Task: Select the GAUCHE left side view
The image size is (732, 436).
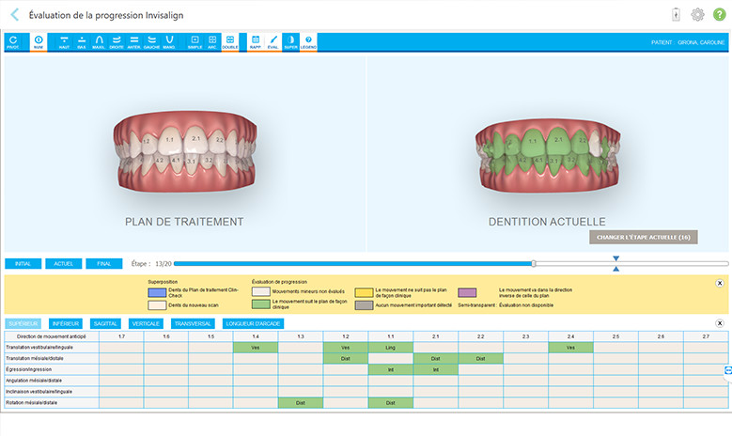Action: (151, 42)
